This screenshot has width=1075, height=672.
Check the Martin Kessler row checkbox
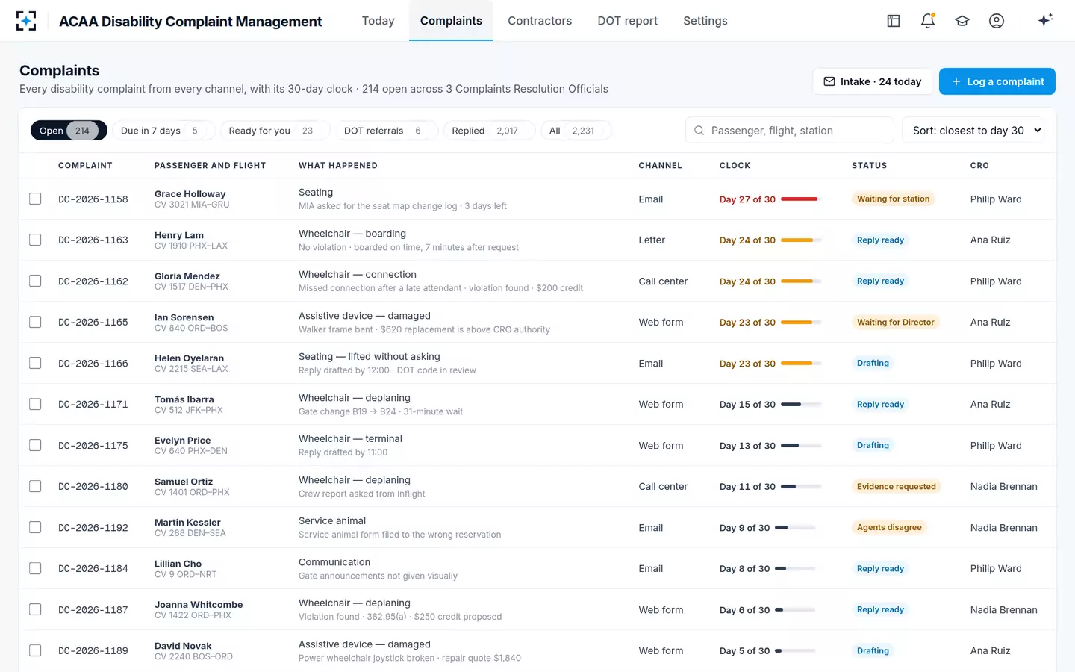pos(35,527)
